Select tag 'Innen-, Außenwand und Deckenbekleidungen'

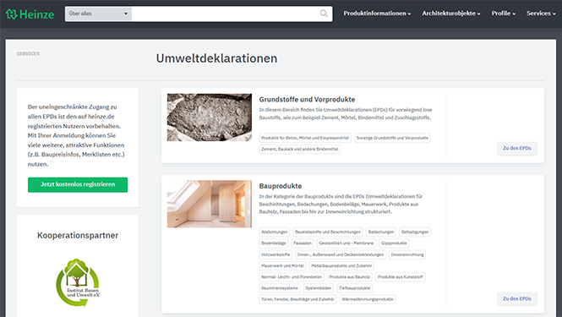(340, 254)
